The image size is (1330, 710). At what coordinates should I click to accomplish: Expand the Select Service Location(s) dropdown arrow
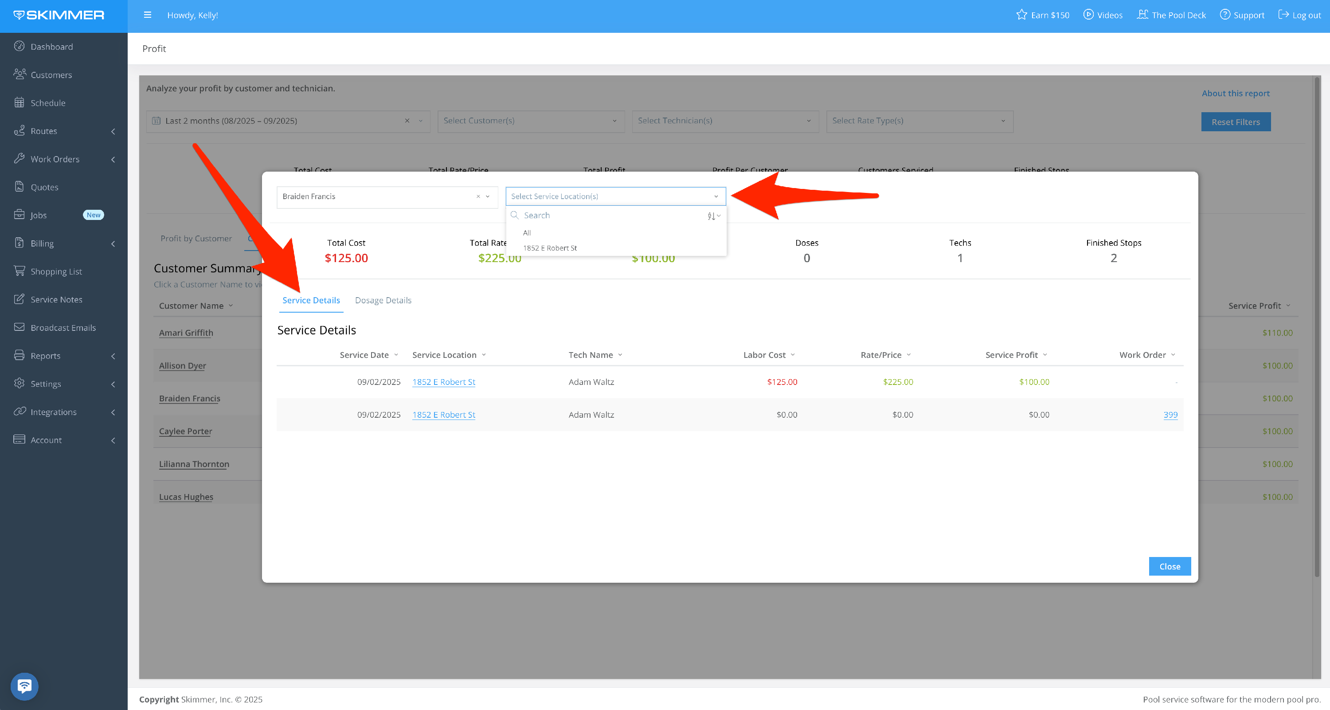(x=716, y=197)
